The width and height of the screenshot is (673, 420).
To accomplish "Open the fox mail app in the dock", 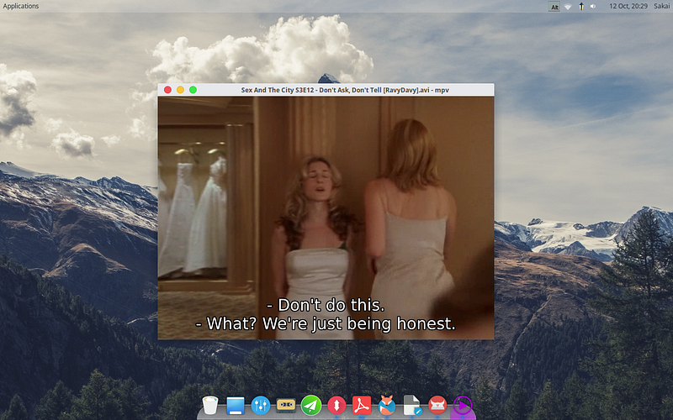I will [387, 405].
